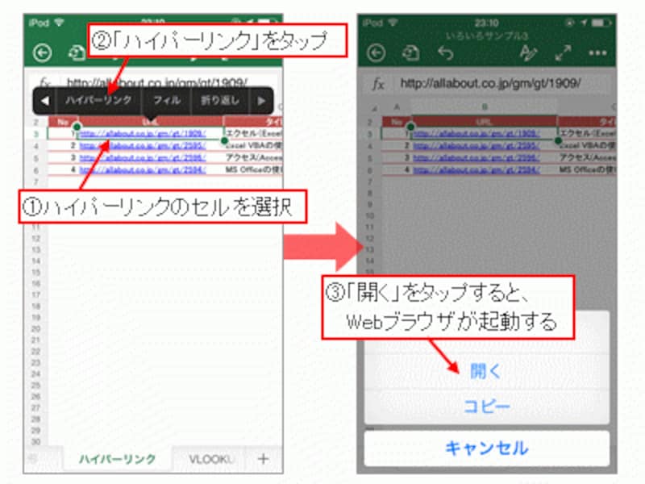This screenshot has height=484, width=645.
Task: Tap the MS Office cell in left sheet
Action: [x=253, y=169]
